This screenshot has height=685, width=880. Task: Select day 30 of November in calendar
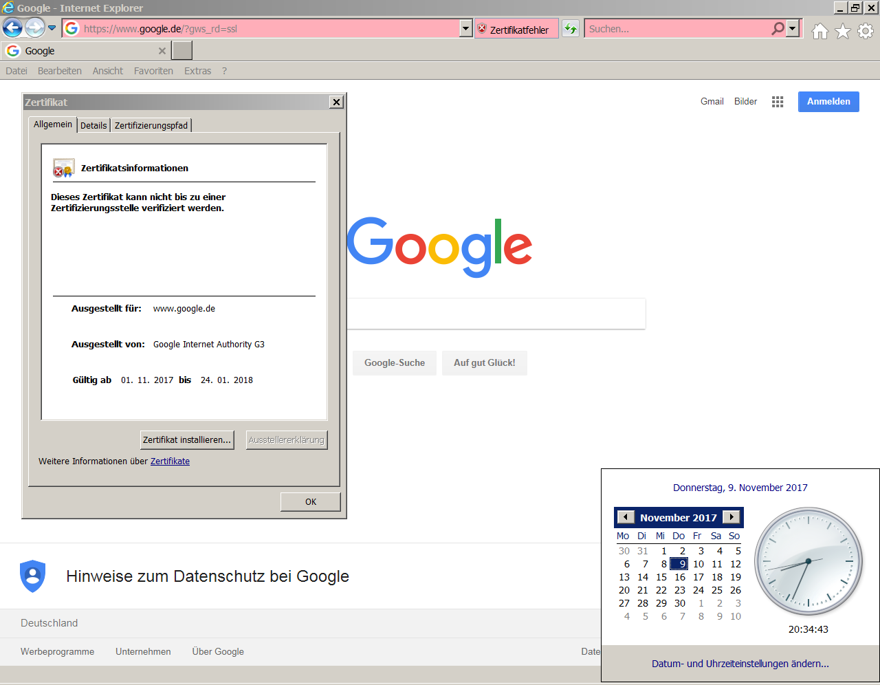[679, 603]
